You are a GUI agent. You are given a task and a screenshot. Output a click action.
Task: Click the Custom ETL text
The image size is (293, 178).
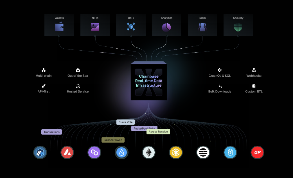click(x=254, y=91)
